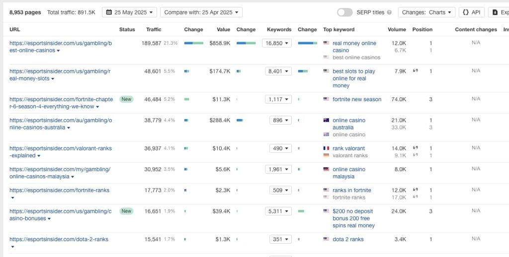Click traffic value 189,587
This screenshot has height=257, width=509.
pos(151,43)
